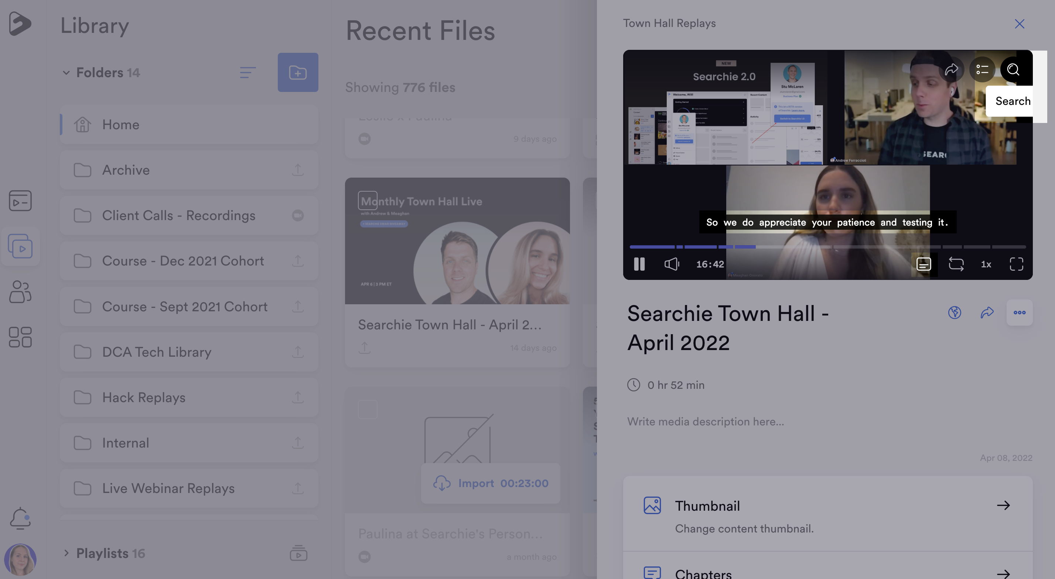The width and height of the screenshot is (1055, 579).
Task: Open the Hack Replays folder
Action: click(189, 397)
